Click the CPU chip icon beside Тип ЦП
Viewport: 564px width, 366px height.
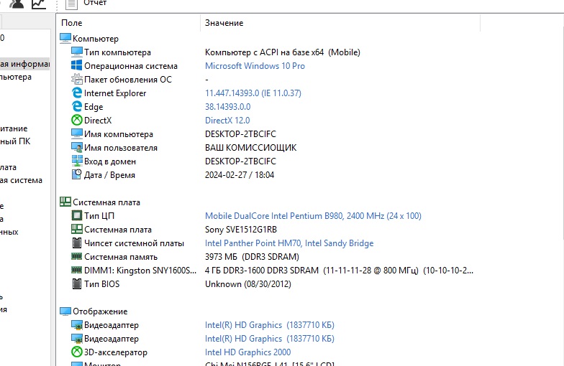tap(76, 215)
